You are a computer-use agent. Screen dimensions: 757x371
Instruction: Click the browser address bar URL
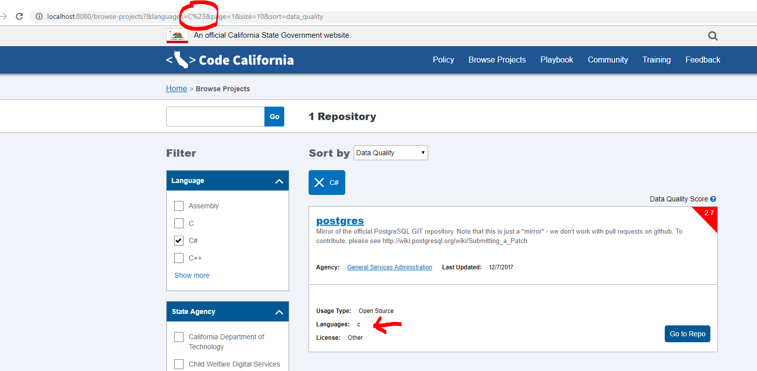(185, 16)
